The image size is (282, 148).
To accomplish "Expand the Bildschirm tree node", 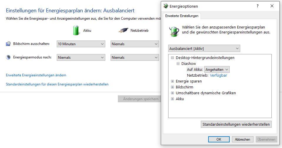I will [173, 87].
